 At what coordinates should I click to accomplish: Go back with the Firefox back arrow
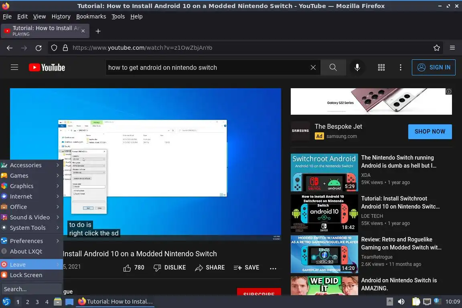pyautogui.click(x=10, y=48)
